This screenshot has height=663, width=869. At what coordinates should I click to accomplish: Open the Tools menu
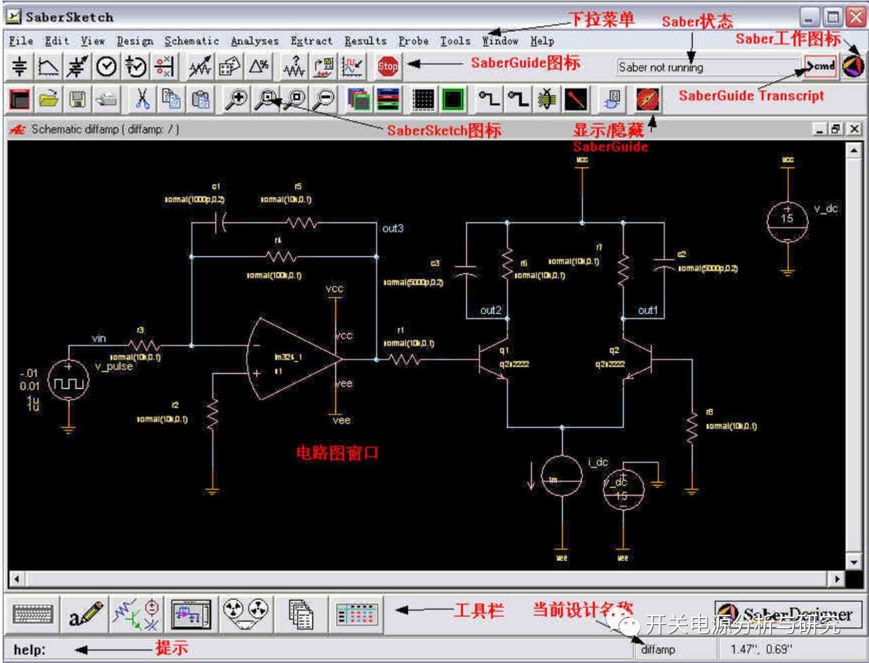tap(455, 41)
